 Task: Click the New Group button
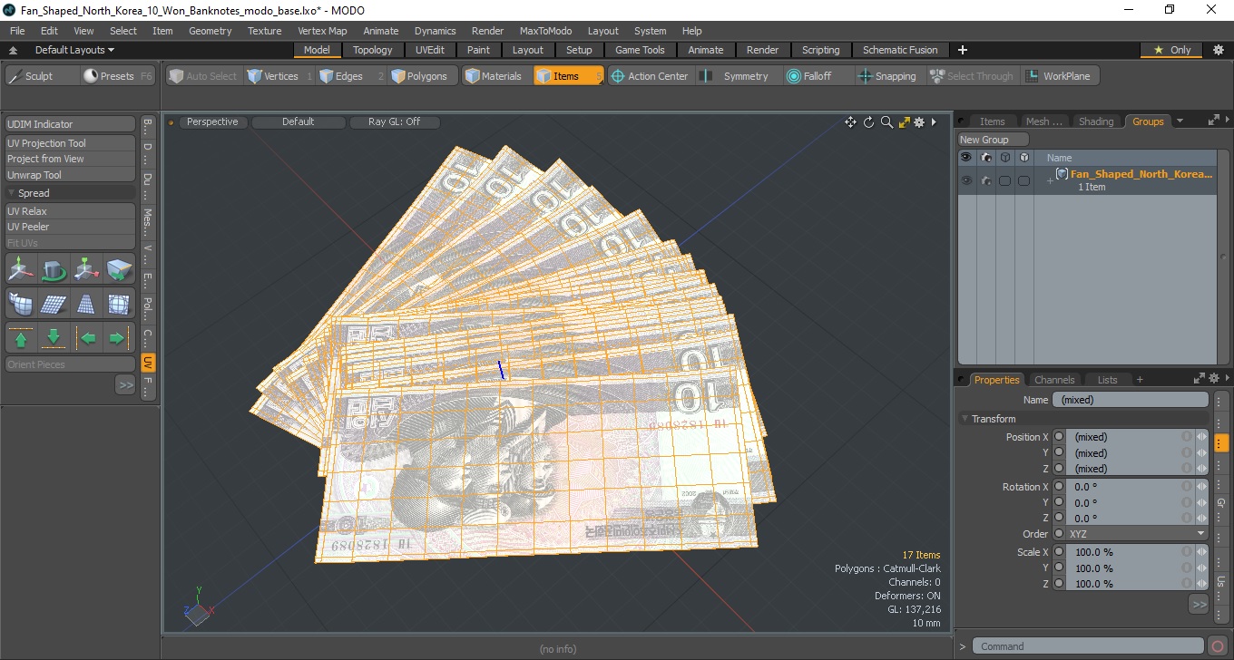click(x=994, y=140)
